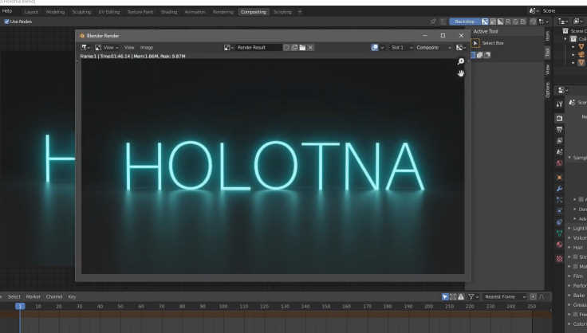Open the timeline Channel menu
Image resolution: width=587 pixels, height=333 pixels.
[54, 296]
